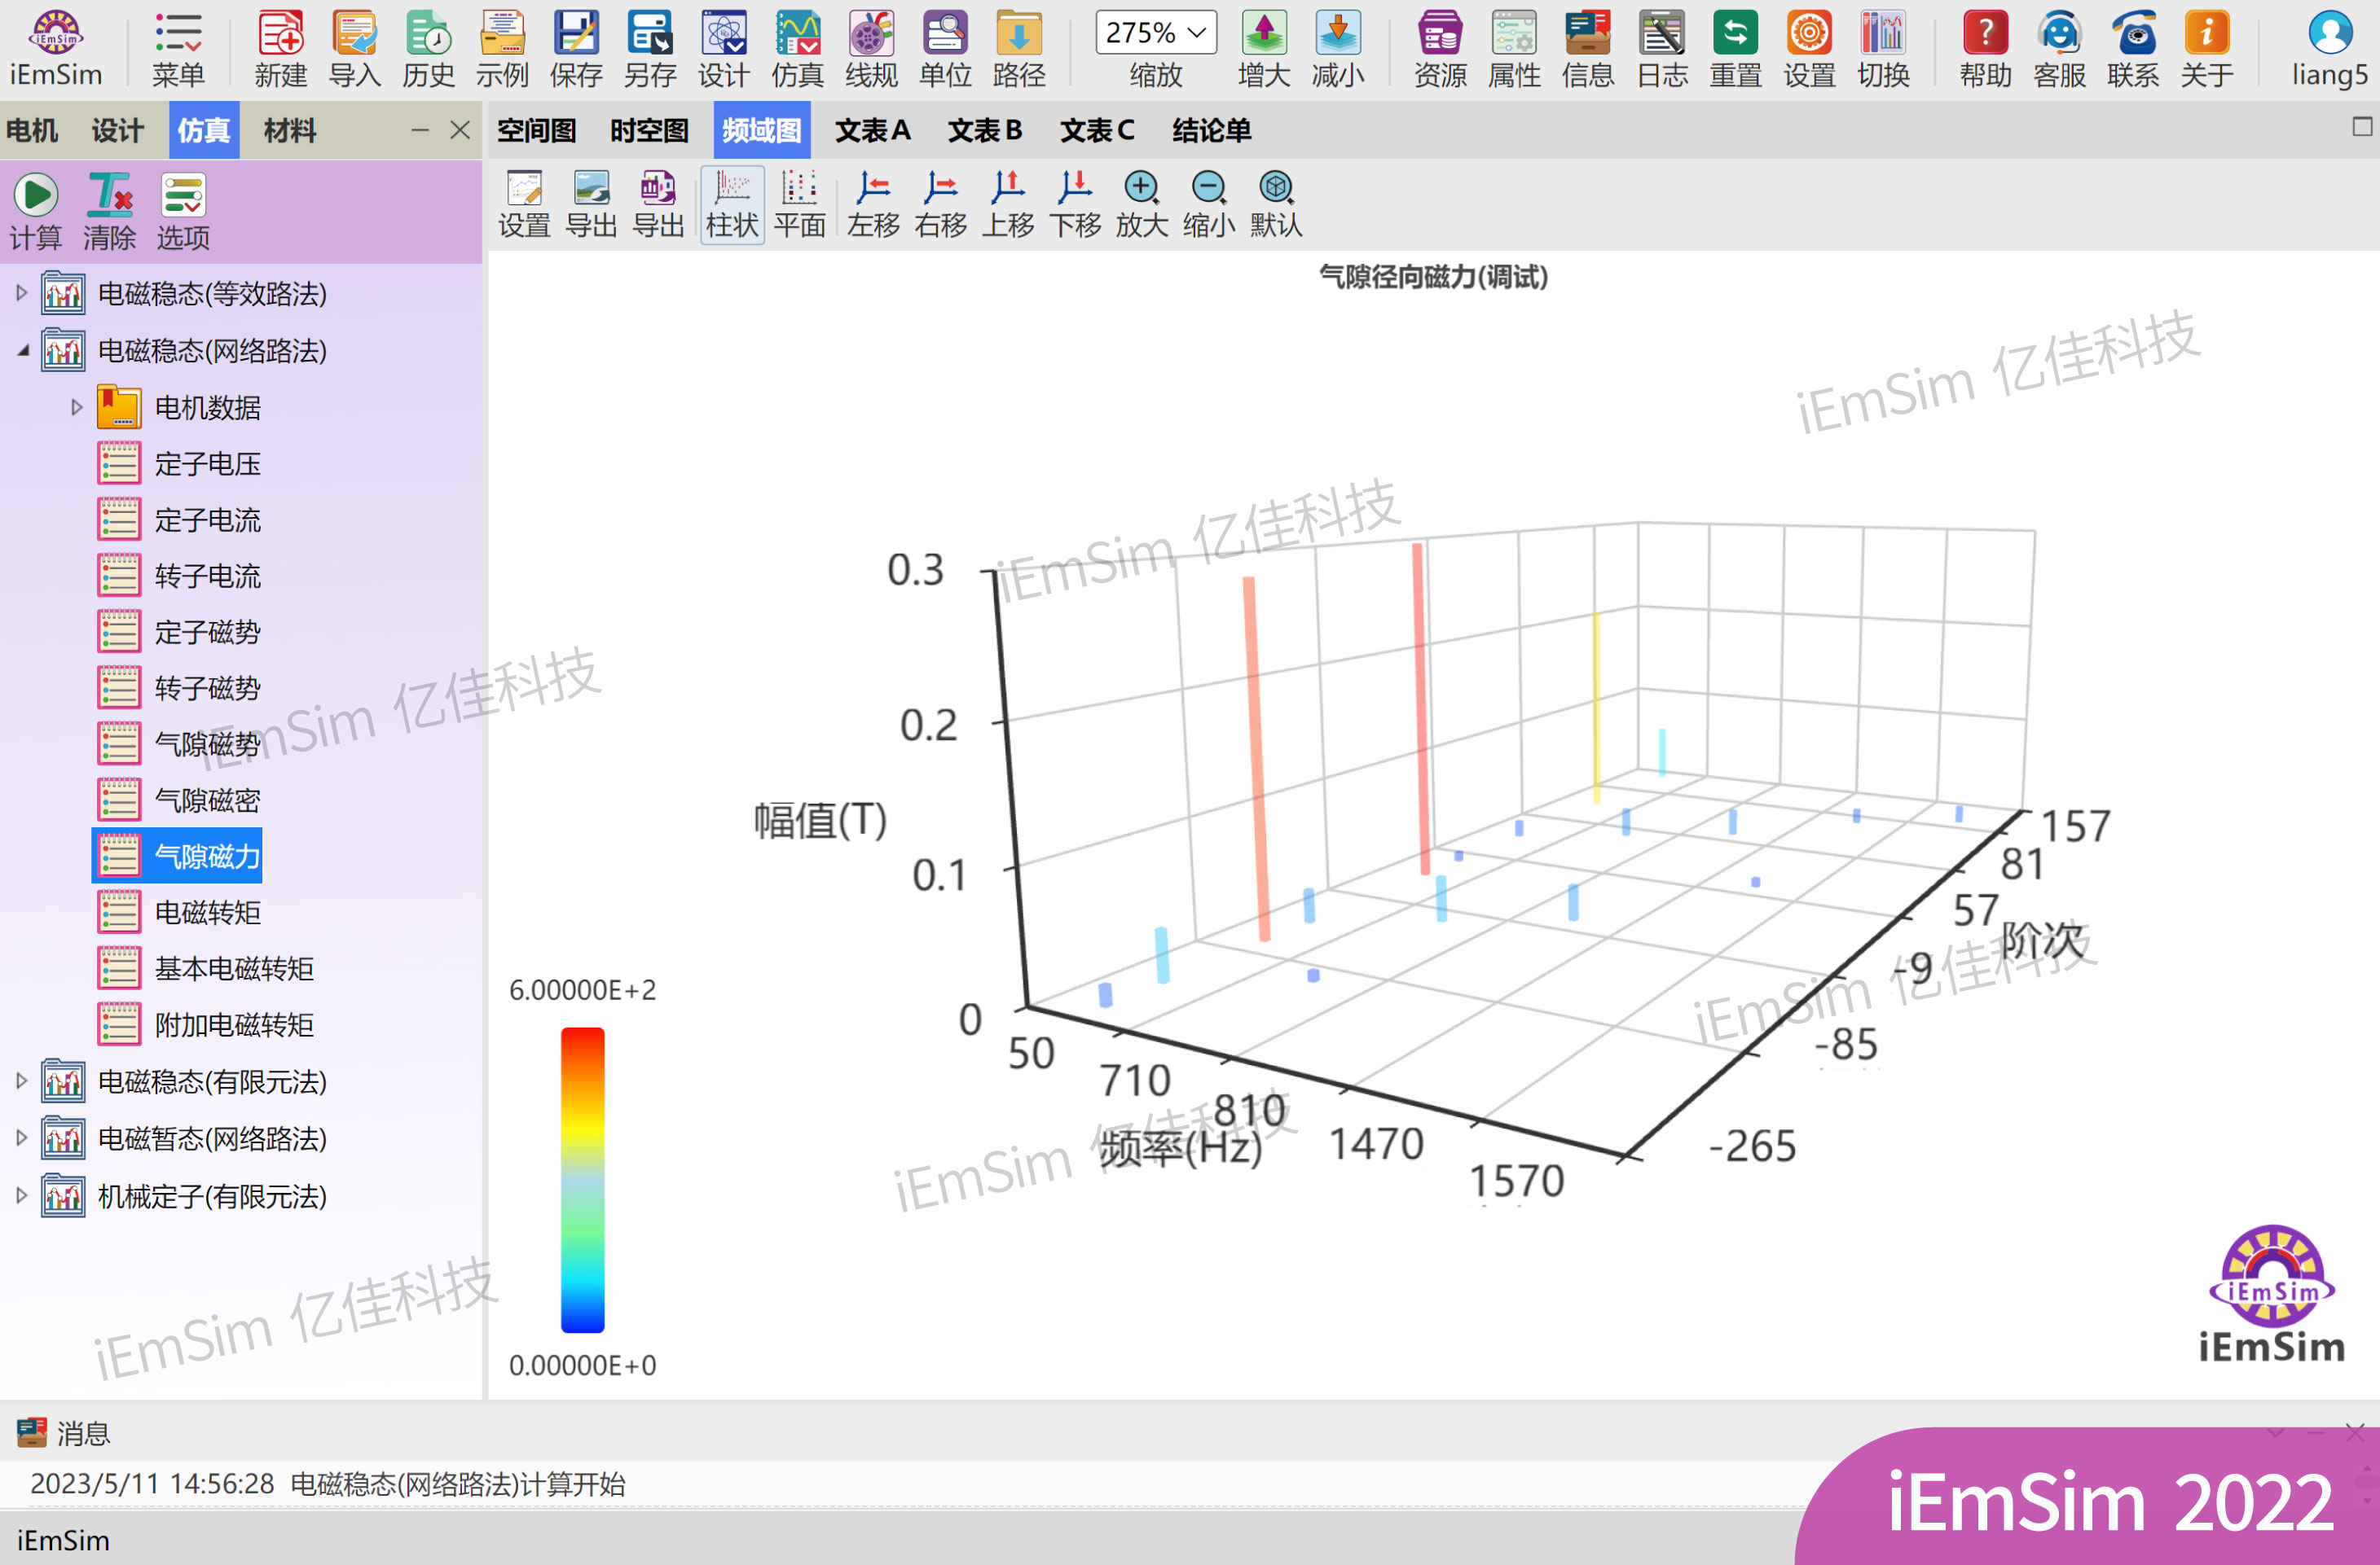The width and height of the screenshot is (2380, 1565).
Task: Open the 客服 (Customer service) icon
Action: 2059,48
